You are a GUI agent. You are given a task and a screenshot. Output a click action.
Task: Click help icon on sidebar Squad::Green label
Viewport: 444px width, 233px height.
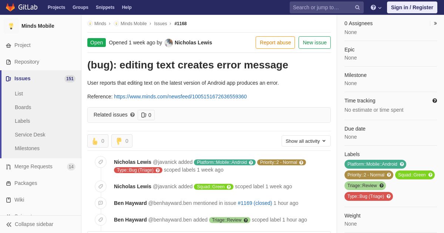tap(430, 175)
